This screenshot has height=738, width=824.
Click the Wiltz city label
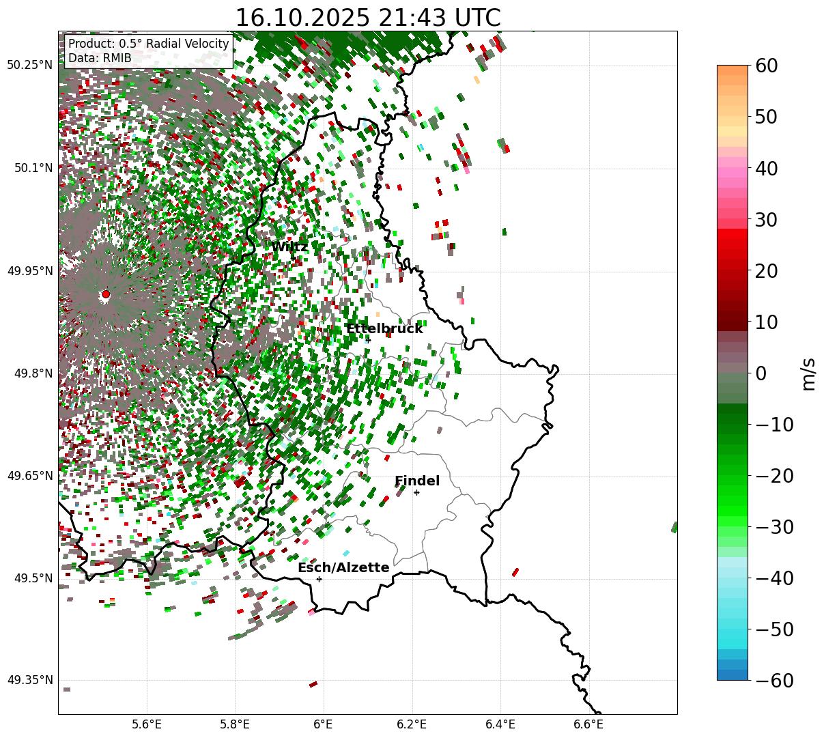(289, 247)
